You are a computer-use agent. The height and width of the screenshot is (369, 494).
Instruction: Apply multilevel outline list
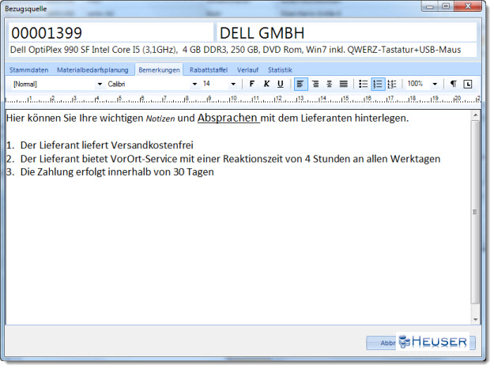coord(392,84)
